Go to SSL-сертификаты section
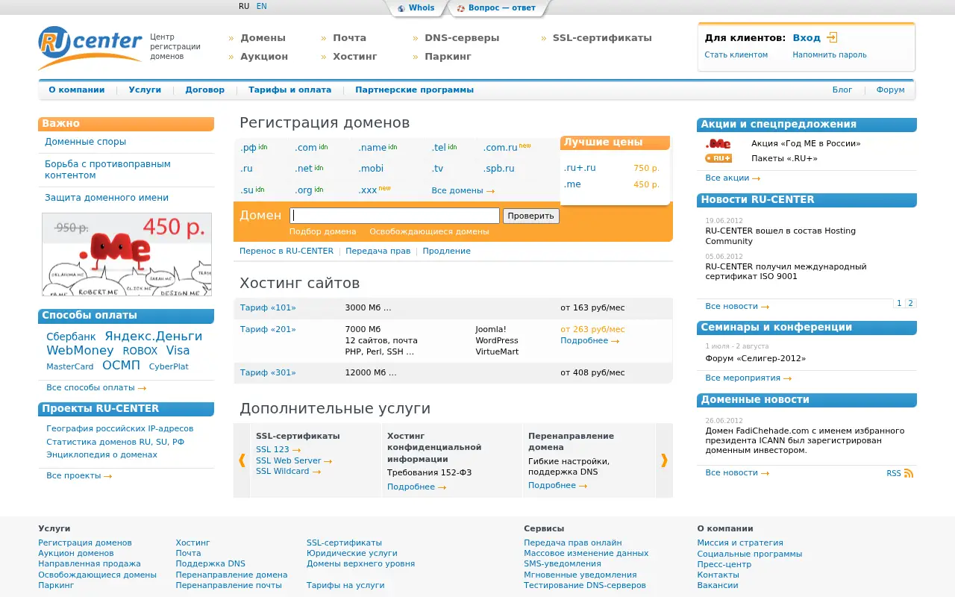 point(602,37)
